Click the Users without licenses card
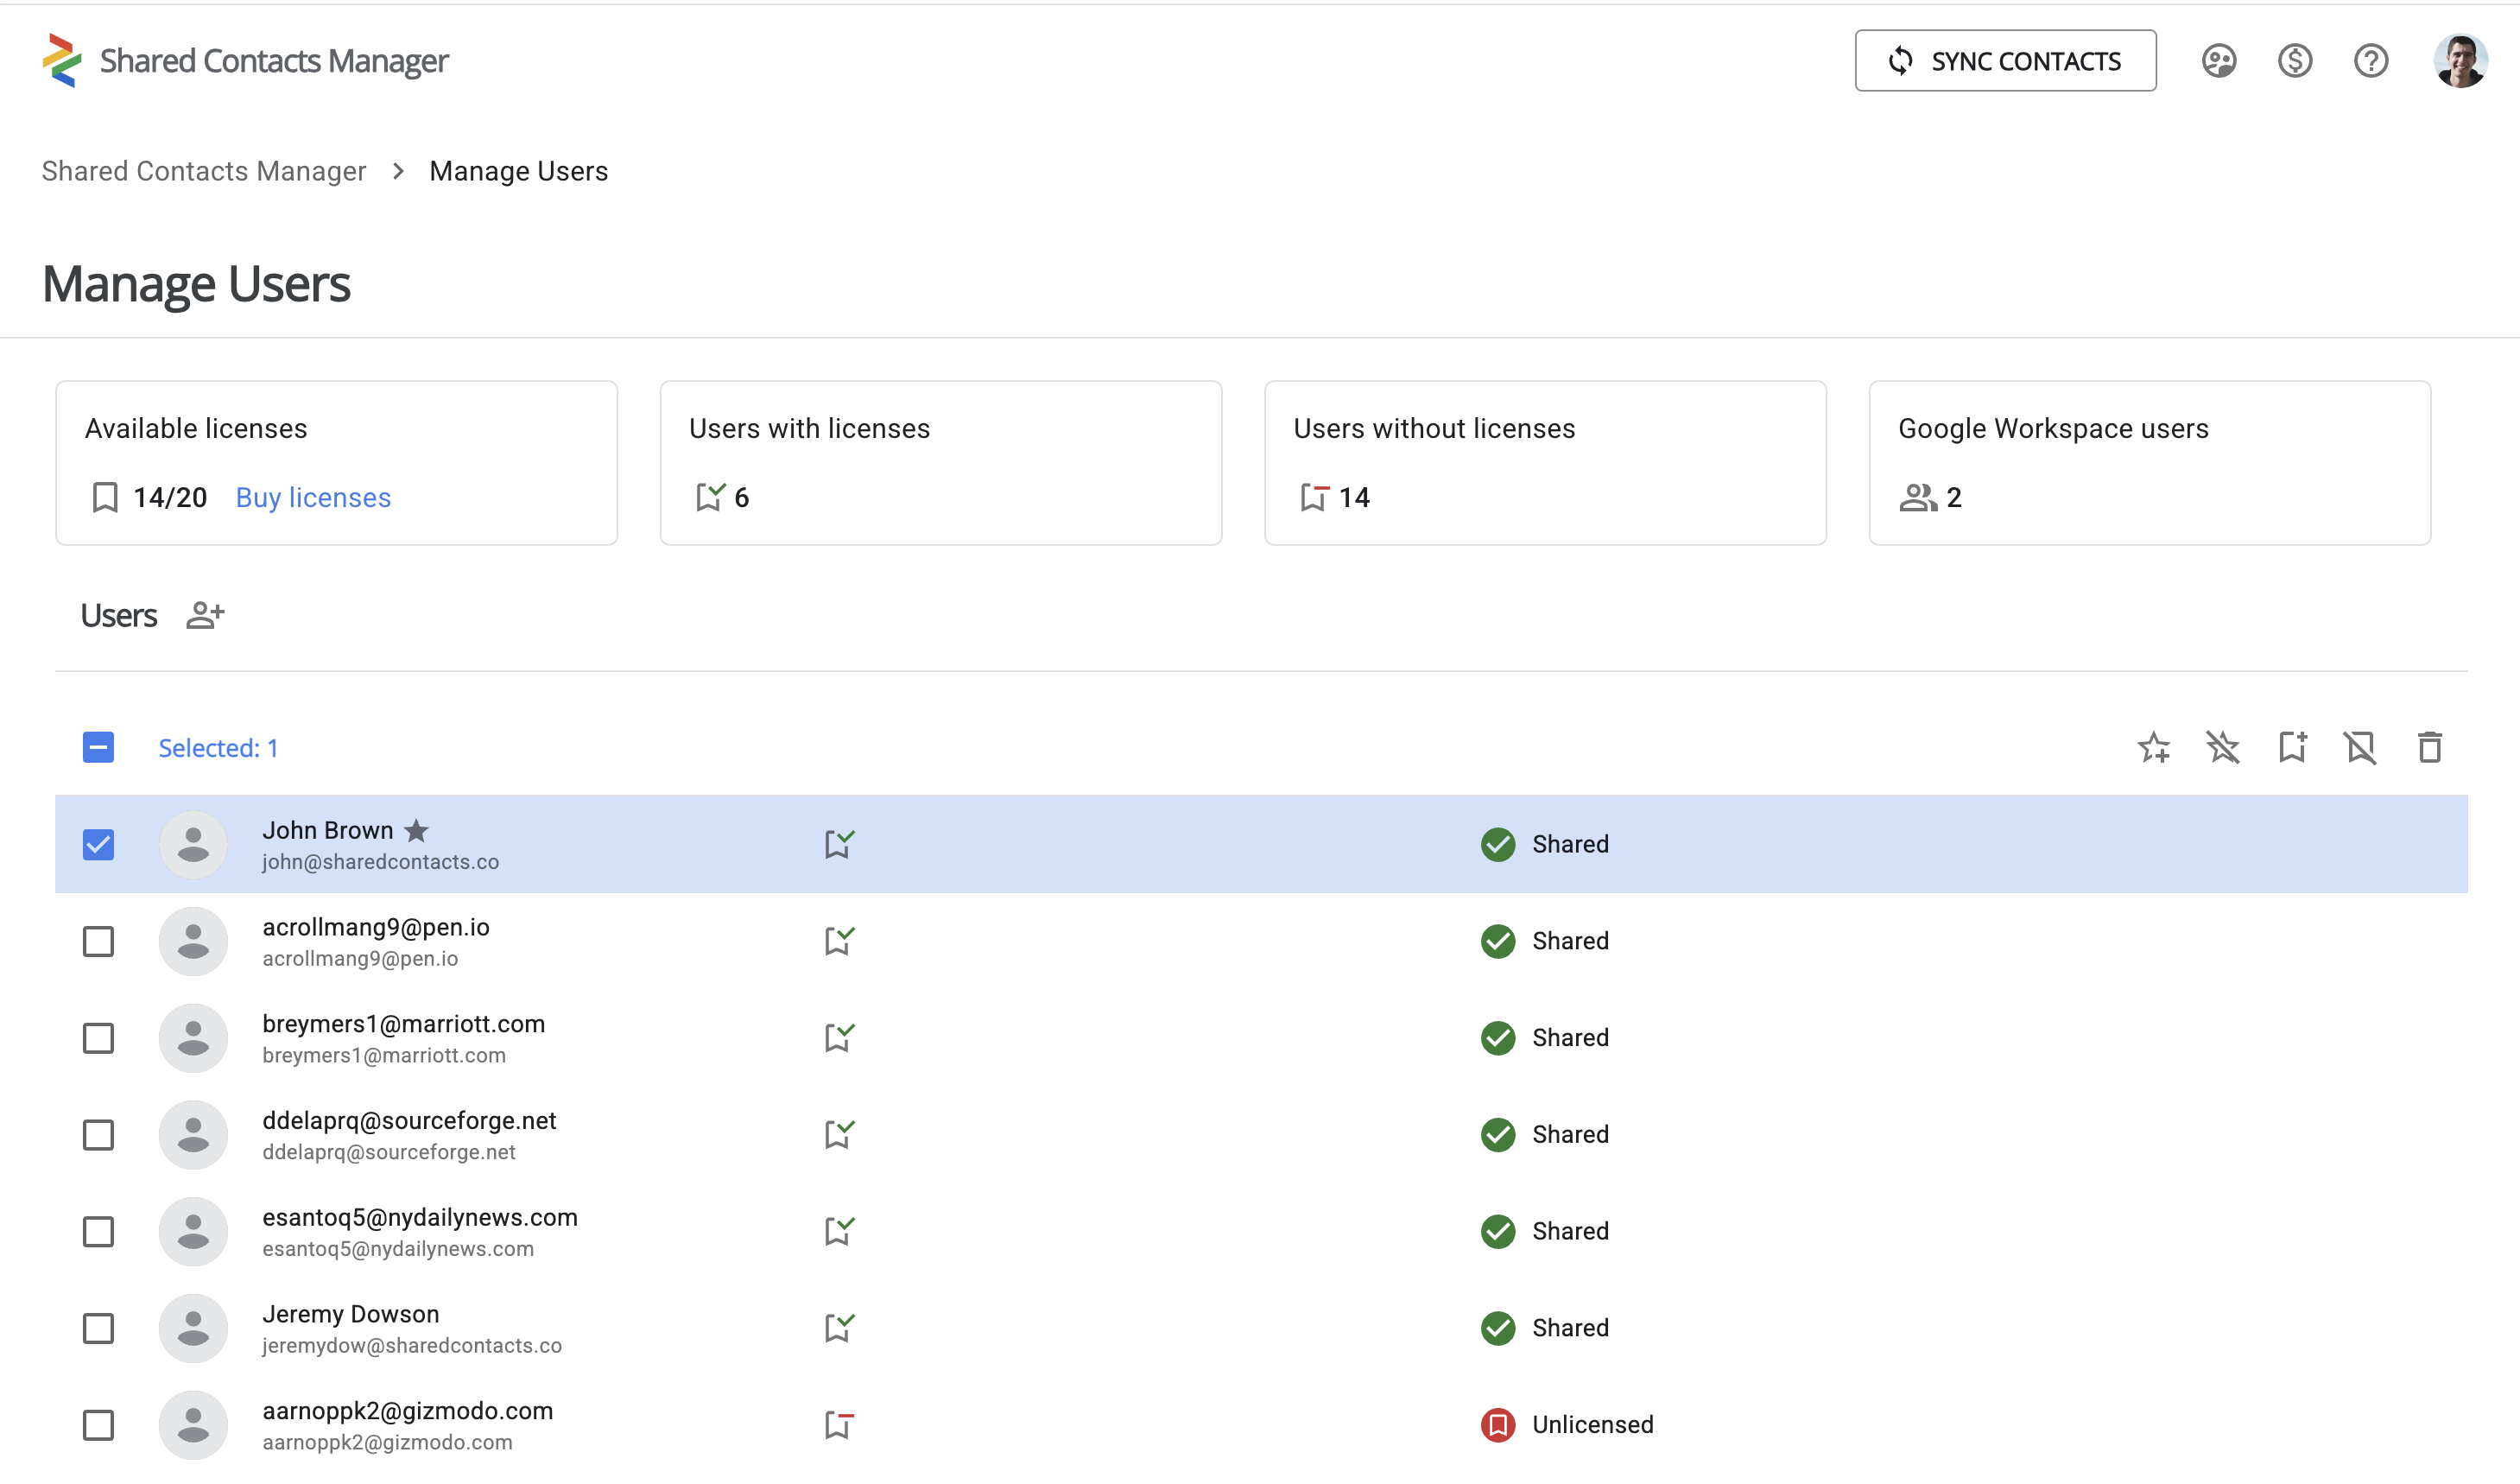 pyautogui.click(x=1544, y=462)
